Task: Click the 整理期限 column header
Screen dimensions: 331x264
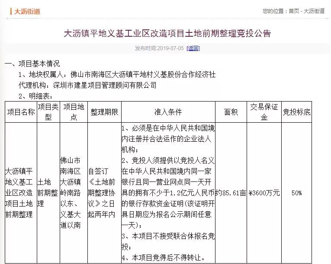Action: 104,112
